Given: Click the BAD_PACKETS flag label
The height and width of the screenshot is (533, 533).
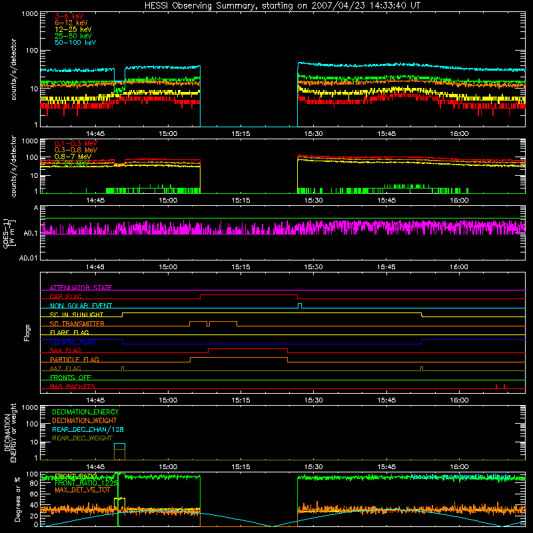Looking at the screenshot, I should [x=73, y=386].
